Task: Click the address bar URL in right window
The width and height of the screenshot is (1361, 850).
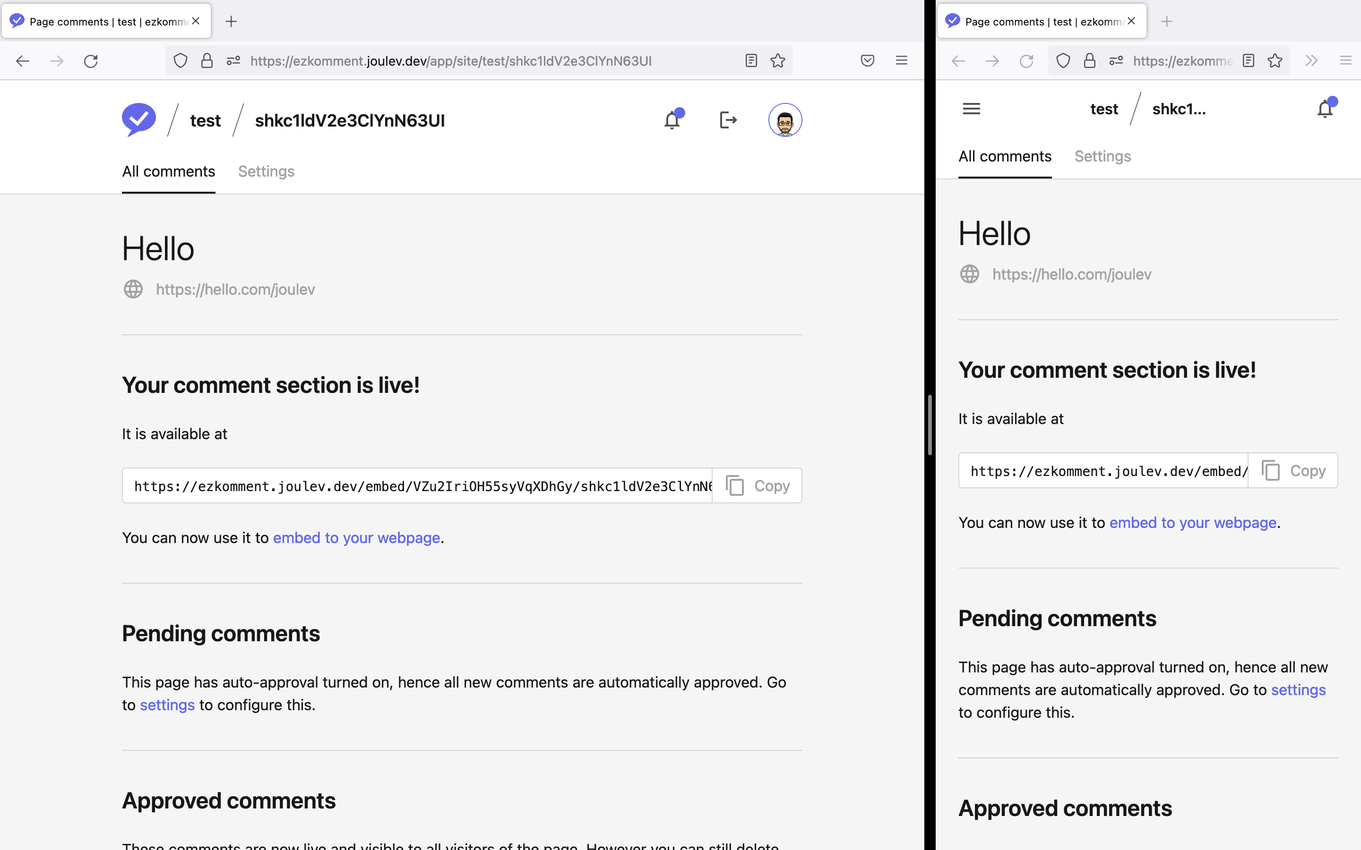Action: point(1182,61)
